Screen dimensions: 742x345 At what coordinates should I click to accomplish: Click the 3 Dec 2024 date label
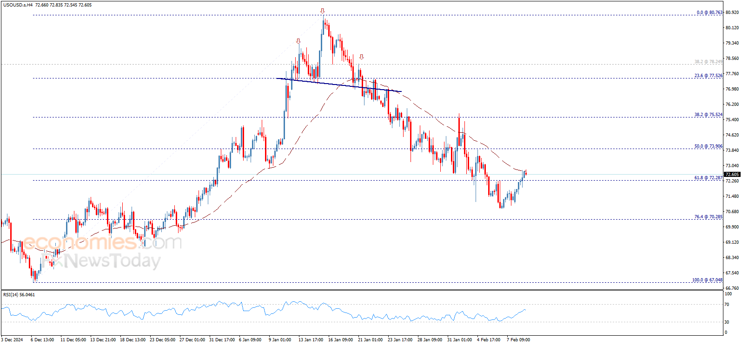pyautogui.click(x=12, y=340)
